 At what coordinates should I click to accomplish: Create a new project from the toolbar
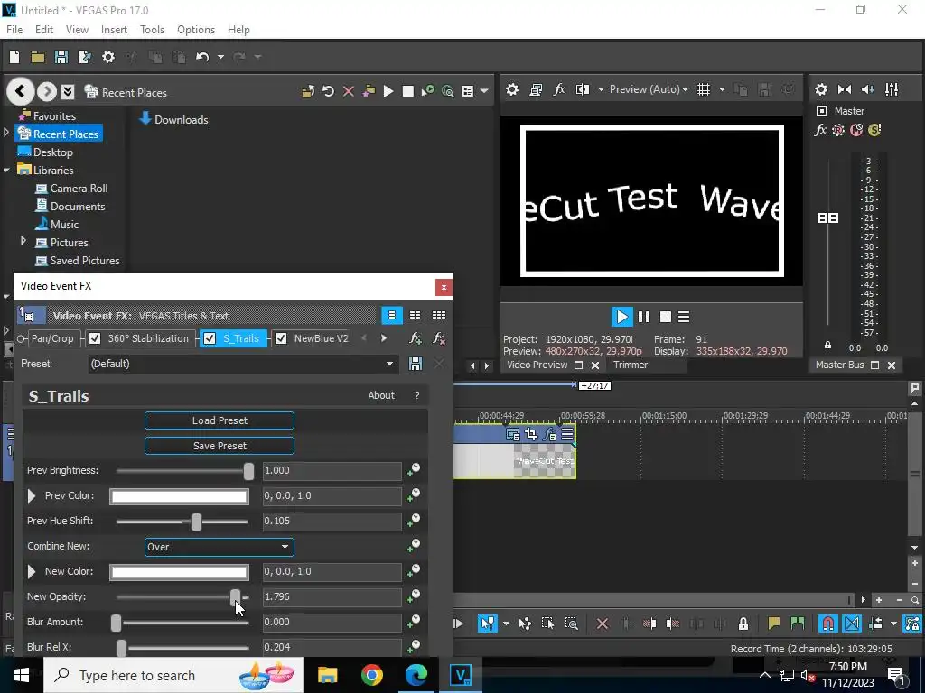14,57
